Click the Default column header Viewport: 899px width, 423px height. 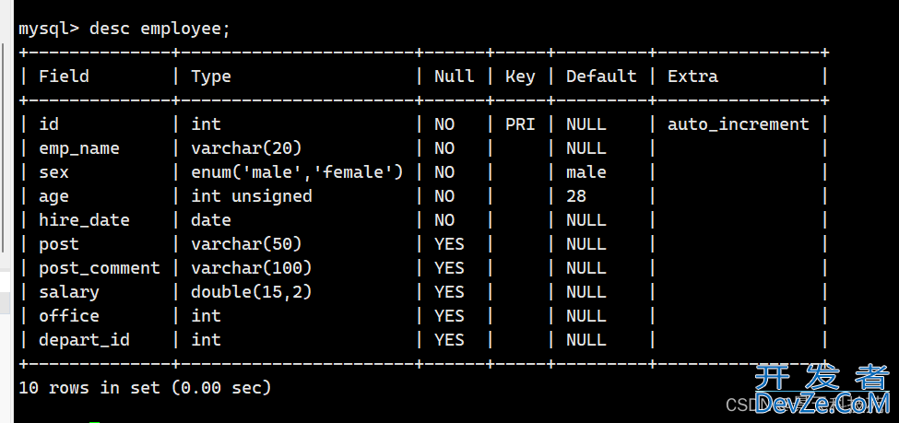coord(601,76)
